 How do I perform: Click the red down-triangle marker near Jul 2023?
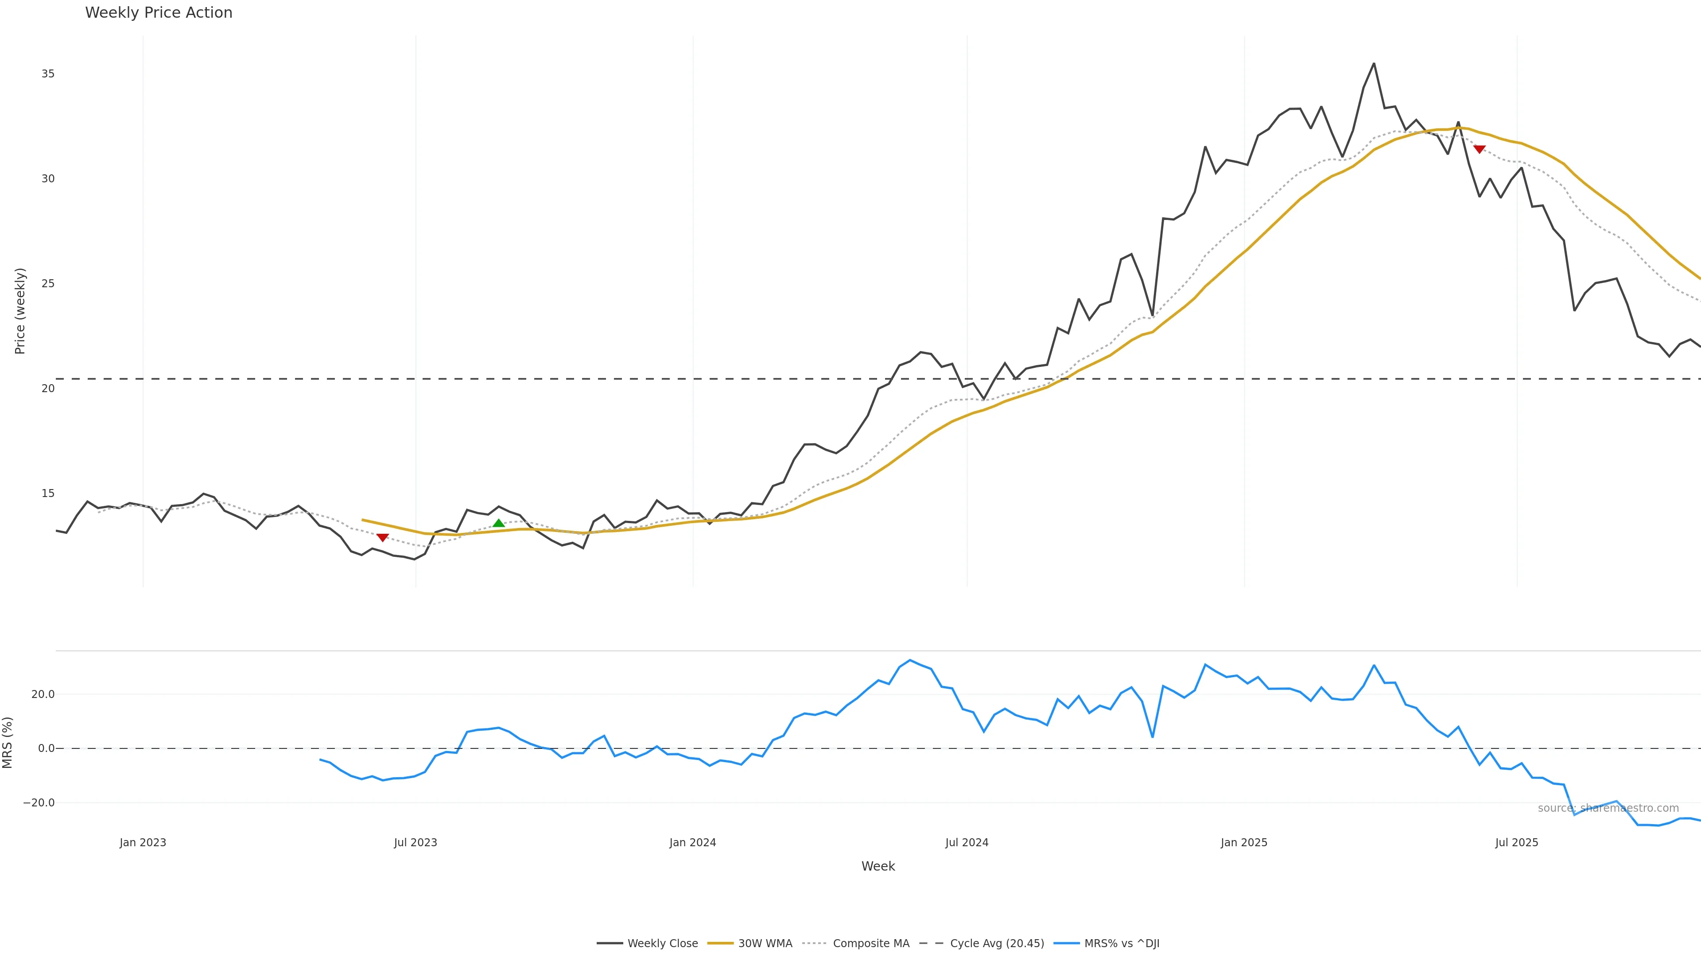(x=382, y=538)
